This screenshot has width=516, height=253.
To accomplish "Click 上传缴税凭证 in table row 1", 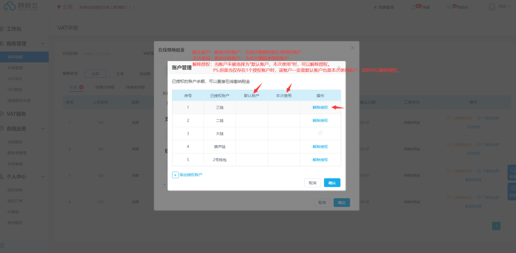I will click(459, 118).
